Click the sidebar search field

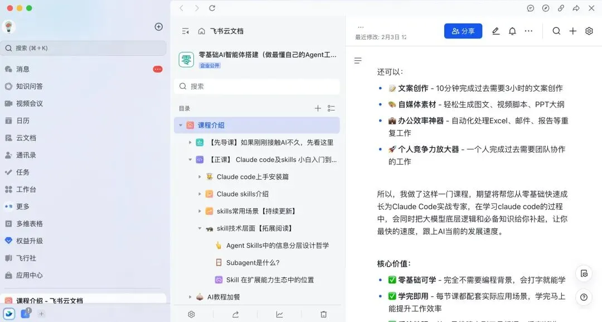[83, 48]
